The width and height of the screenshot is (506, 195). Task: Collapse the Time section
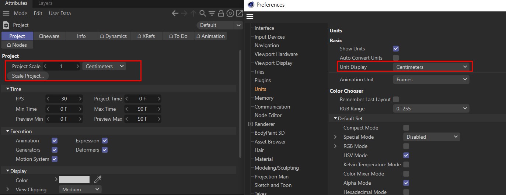pyautogui.click(x=8, y=89)
